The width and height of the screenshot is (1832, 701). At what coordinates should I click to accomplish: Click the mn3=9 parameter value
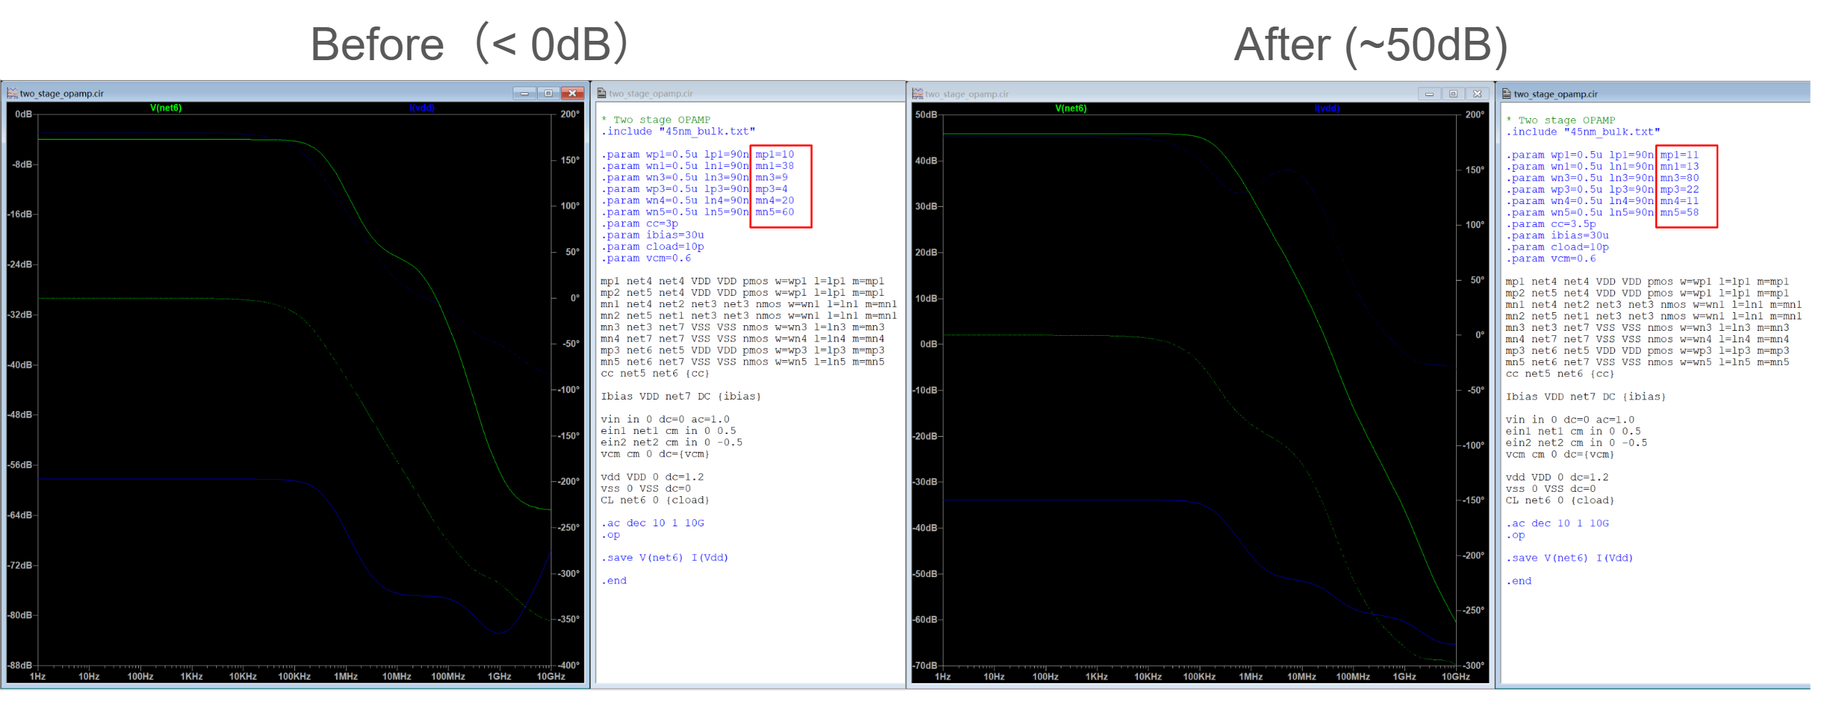pos(771,178)
